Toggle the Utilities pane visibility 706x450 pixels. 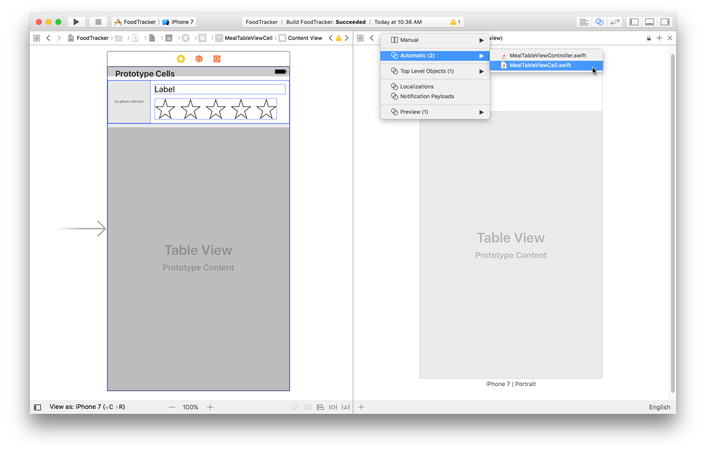pyautogui.click(x=665, y=22)
